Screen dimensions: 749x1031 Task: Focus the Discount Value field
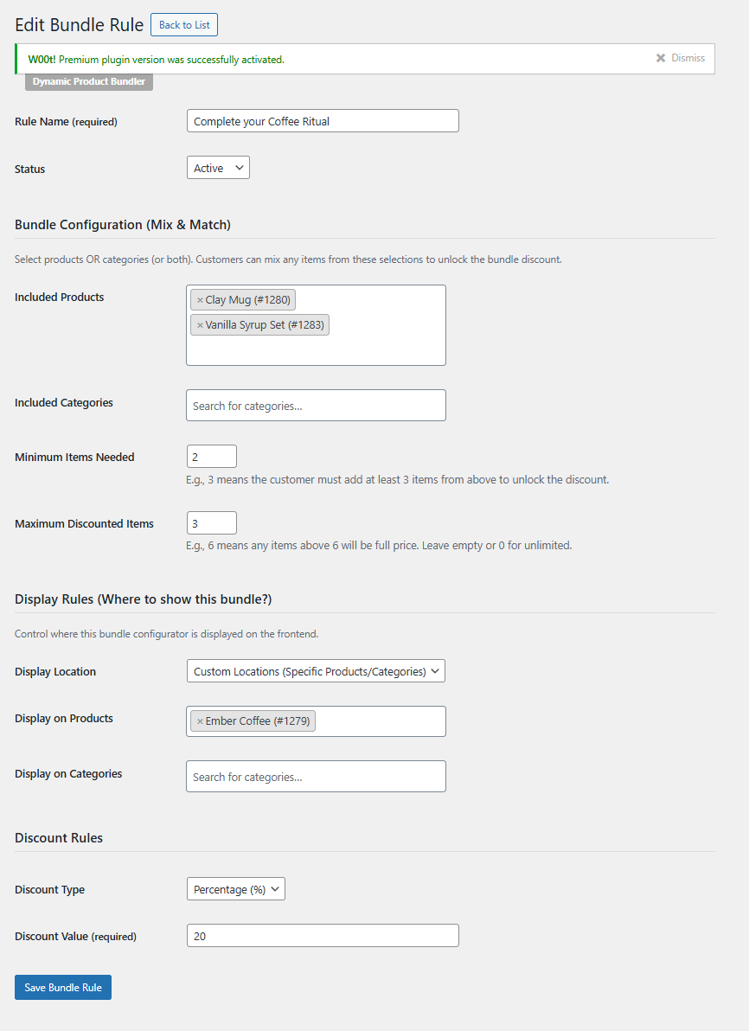tap(323, 936)
